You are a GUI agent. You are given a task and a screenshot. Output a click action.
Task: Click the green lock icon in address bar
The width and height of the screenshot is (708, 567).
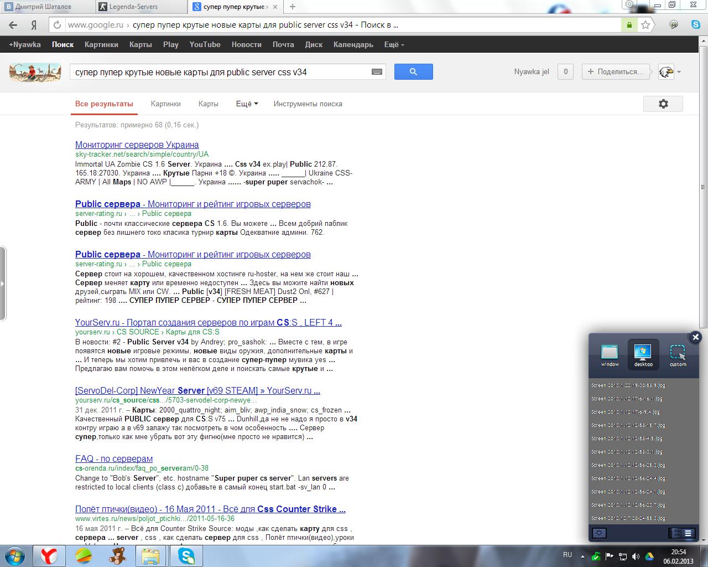629,25
